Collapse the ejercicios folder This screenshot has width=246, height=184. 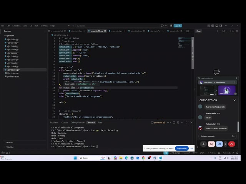coord(10,36)
